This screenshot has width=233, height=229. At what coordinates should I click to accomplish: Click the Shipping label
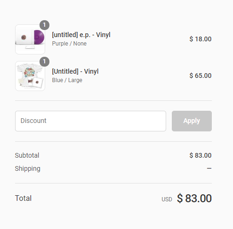tap(28, 169)
